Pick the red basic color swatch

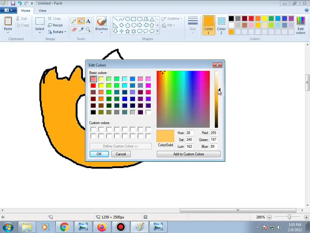(x=93, y=86)
